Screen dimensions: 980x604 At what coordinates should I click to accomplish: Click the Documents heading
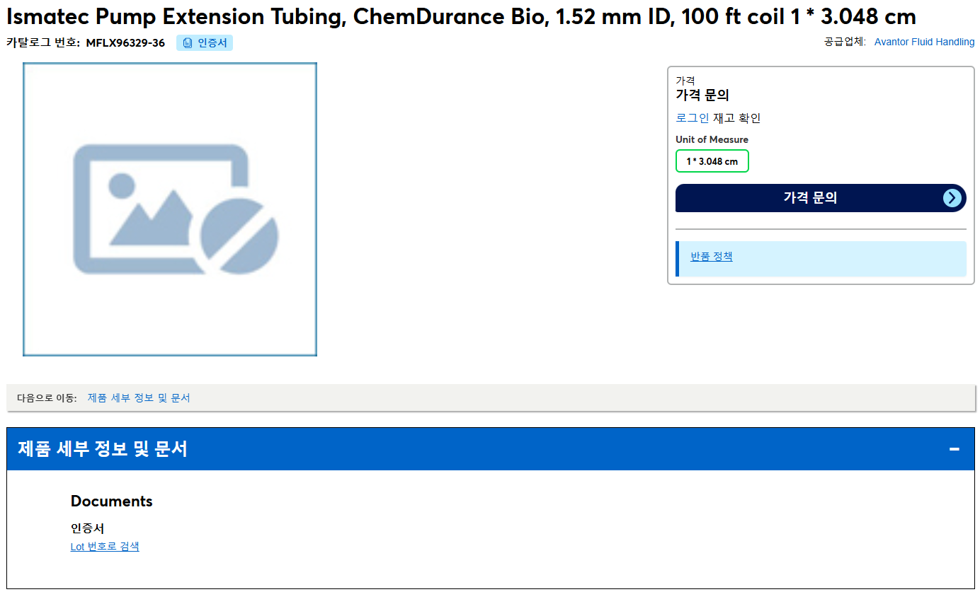tap(112, 501)
